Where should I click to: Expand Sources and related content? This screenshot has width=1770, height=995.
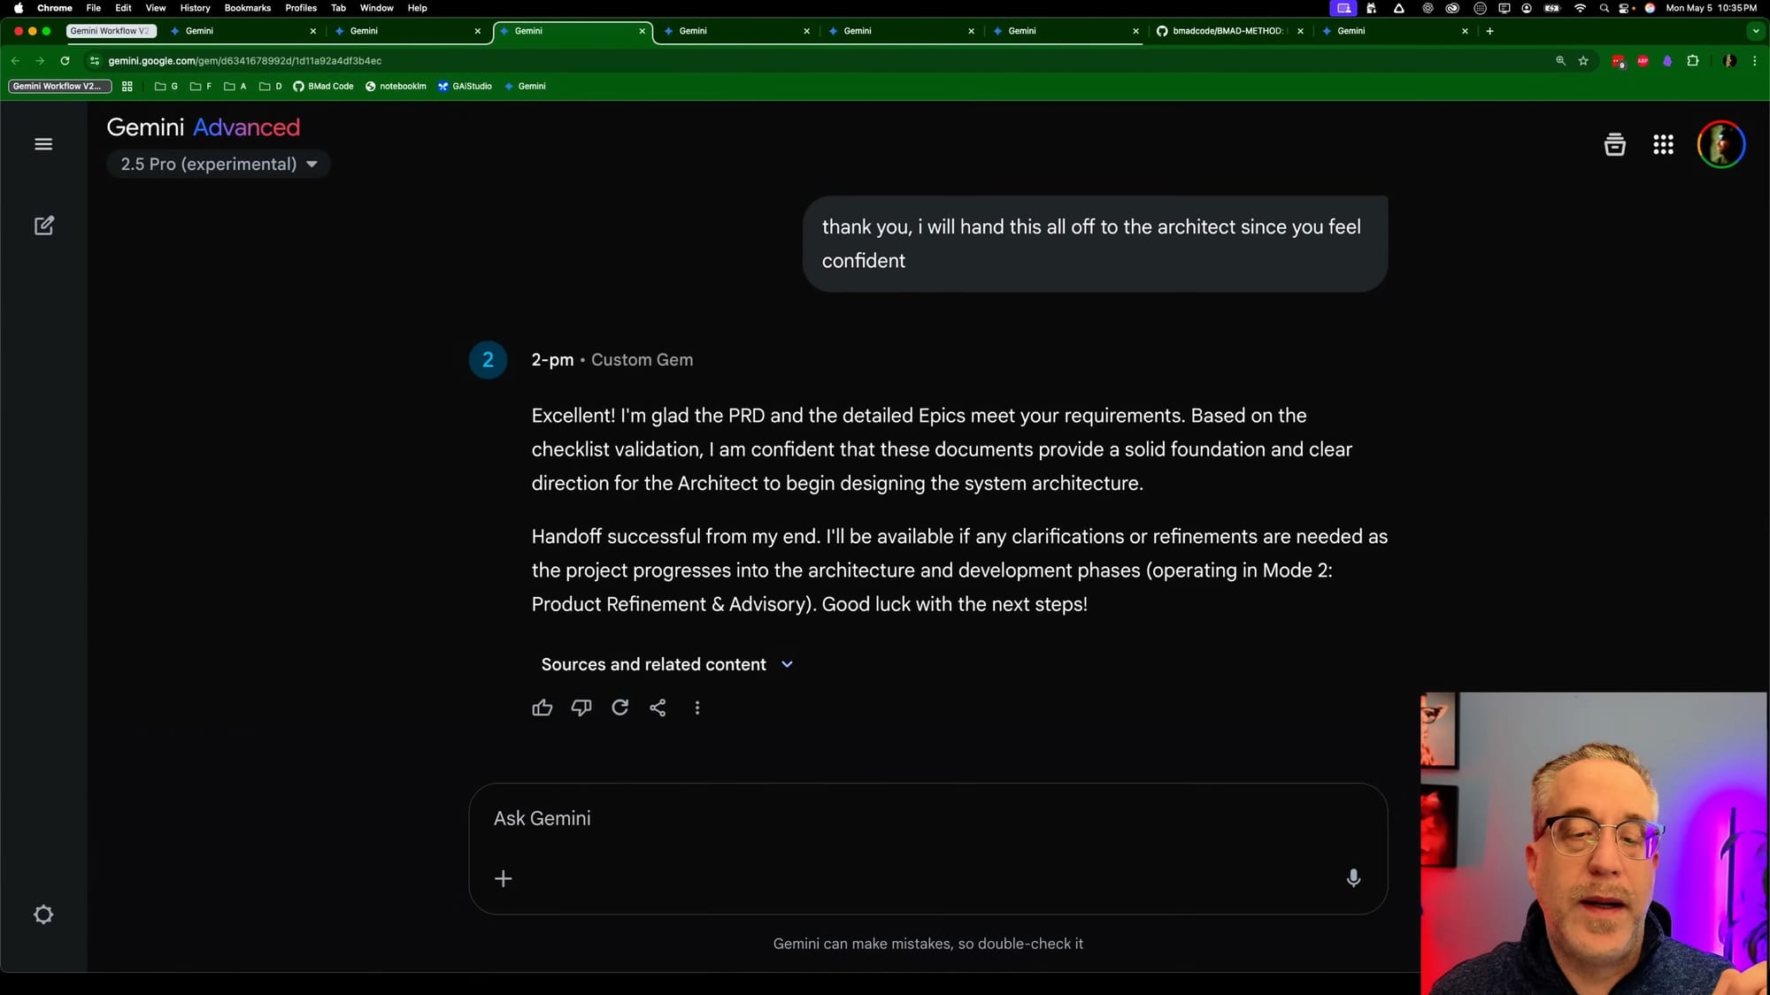[x=667, y=664]
